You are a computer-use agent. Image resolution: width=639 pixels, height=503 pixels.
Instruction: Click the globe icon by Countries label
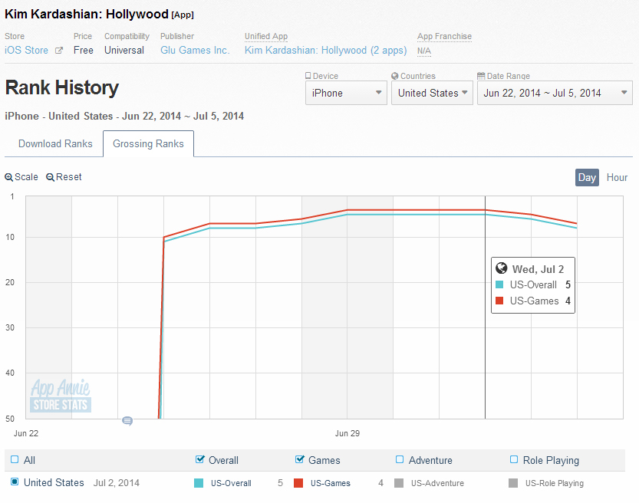pos(394,76)
